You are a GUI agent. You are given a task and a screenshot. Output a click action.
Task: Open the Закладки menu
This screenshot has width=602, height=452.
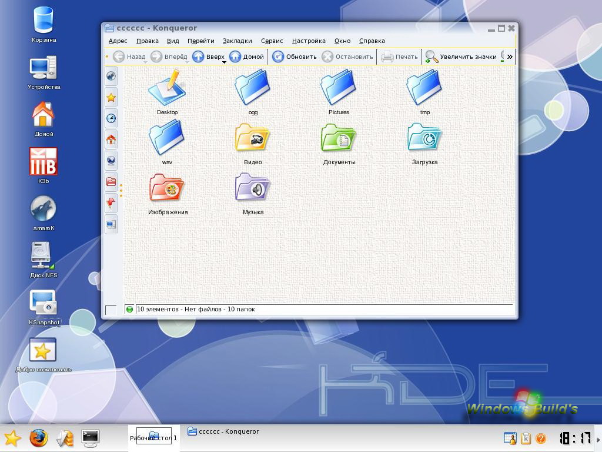click(238, 41)
